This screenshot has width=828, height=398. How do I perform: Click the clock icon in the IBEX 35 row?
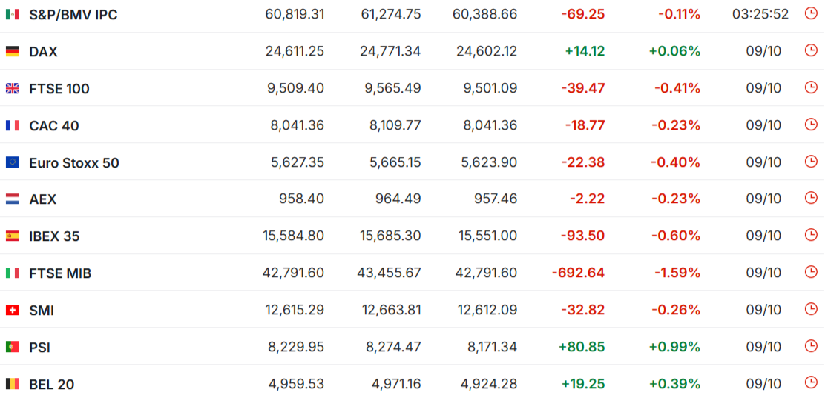(810, 235)
